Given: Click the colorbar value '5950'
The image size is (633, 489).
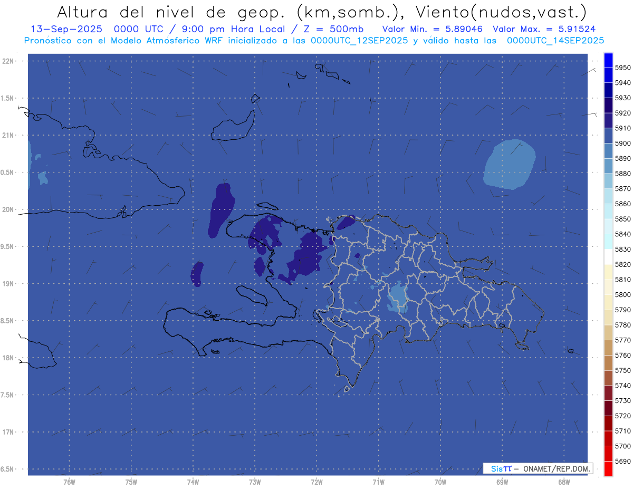Looking at the screenshot, I should point(622,68).
